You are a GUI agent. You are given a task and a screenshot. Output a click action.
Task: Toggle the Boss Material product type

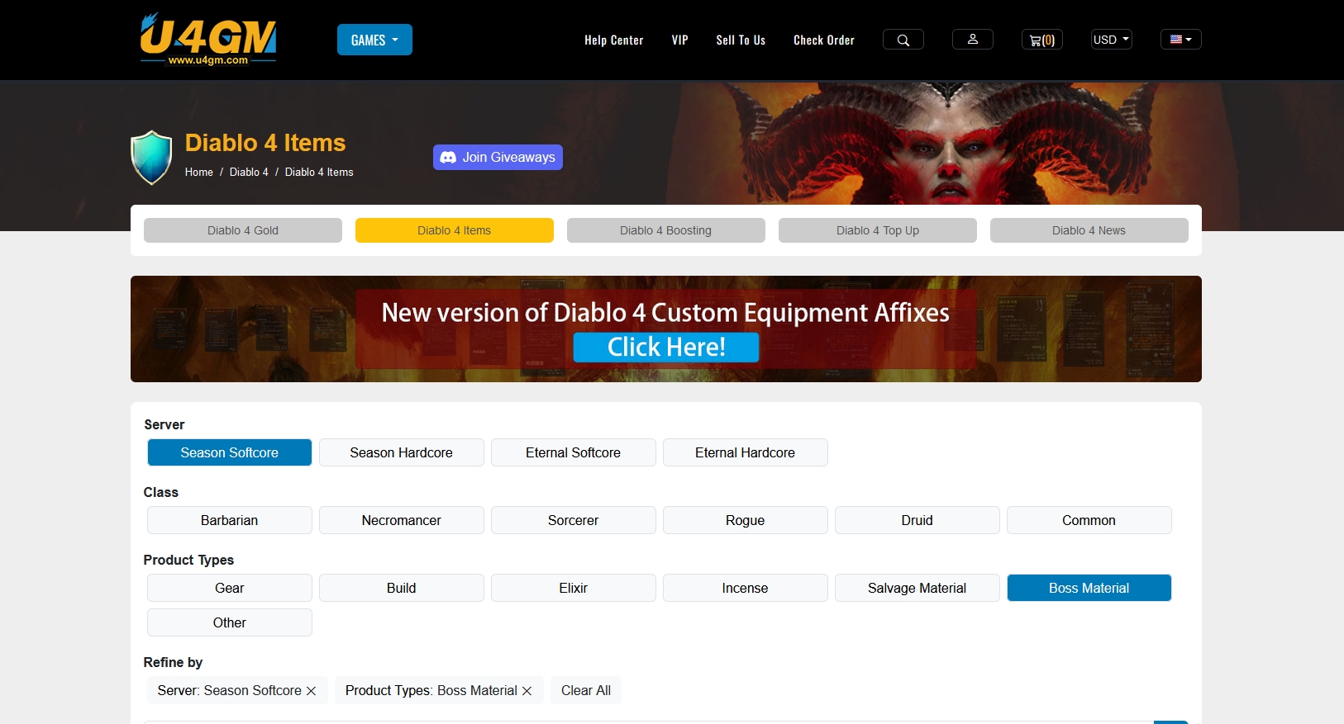tap(1089, 588)
